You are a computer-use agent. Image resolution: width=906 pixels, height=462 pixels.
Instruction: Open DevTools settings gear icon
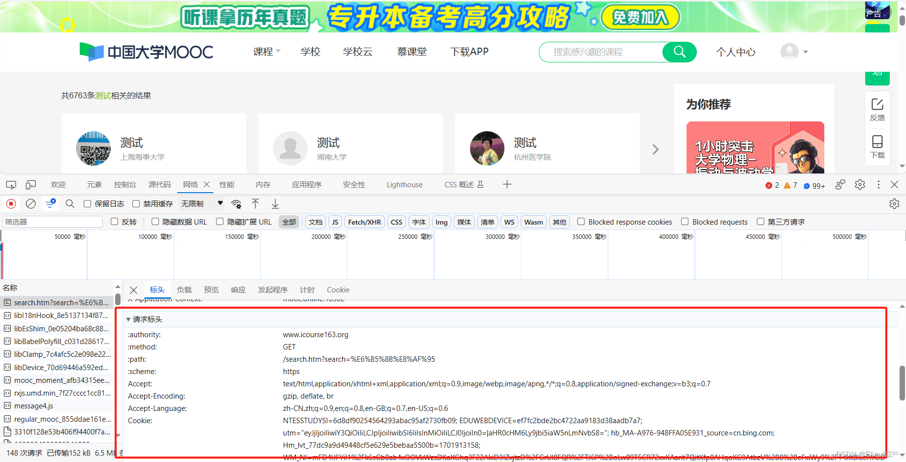coord(860,184)
